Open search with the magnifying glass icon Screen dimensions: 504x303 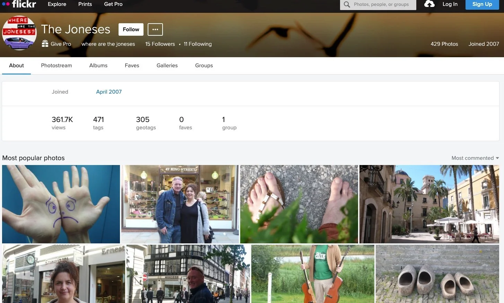coord(346,5)
